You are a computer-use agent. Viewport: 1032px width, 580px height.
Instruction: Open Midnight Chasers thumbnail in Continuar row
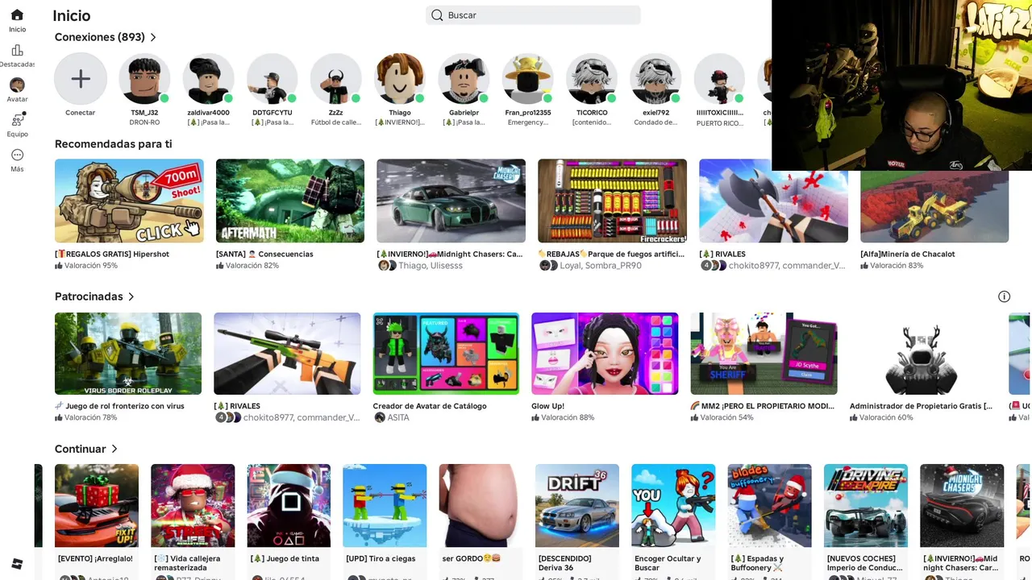pyautogui.click(x=962, y=506)
